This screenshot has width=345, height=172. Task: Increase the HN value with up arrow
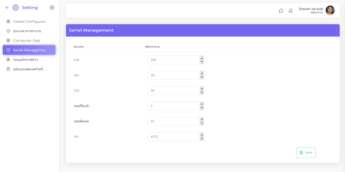pyautogui.click(x=201, y=58)
